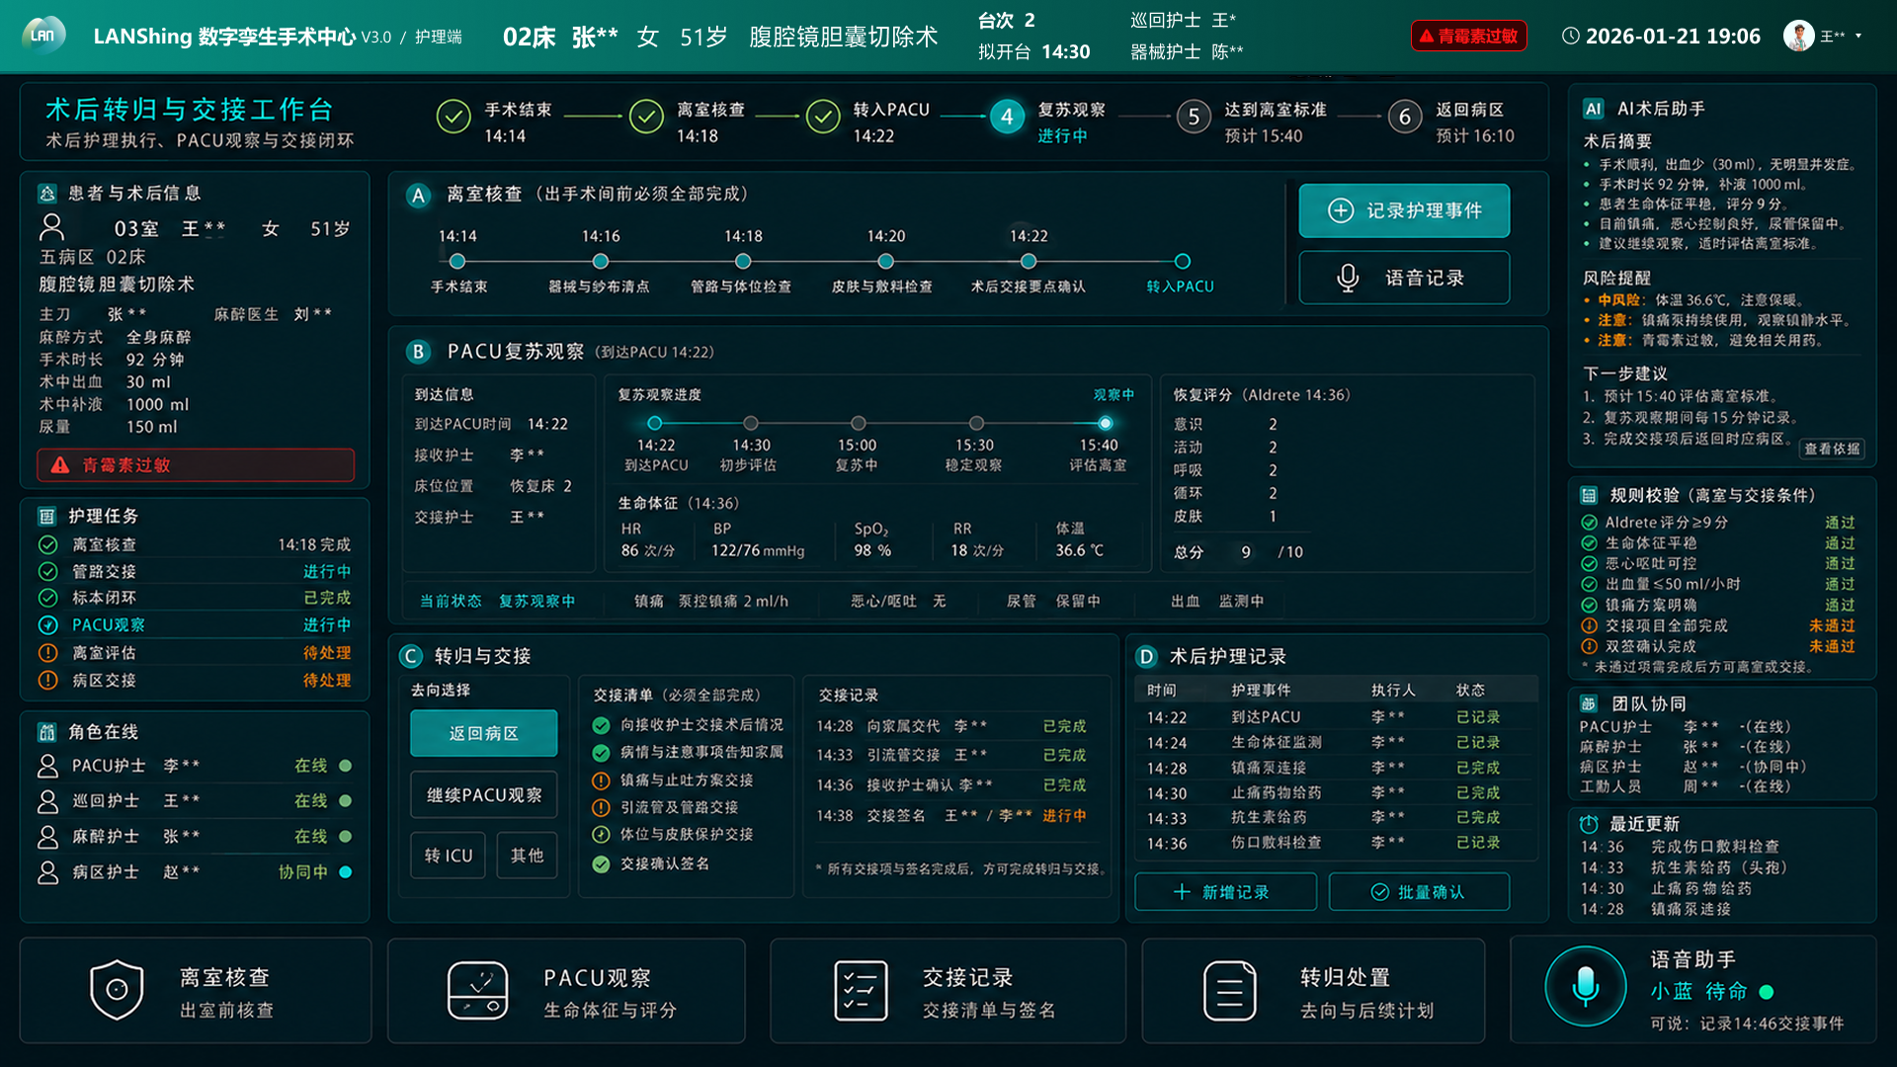Screen dimensions: 1897x1067
Task: Click the 手术结束 checkmark step icon
Action: click(454, 118)
